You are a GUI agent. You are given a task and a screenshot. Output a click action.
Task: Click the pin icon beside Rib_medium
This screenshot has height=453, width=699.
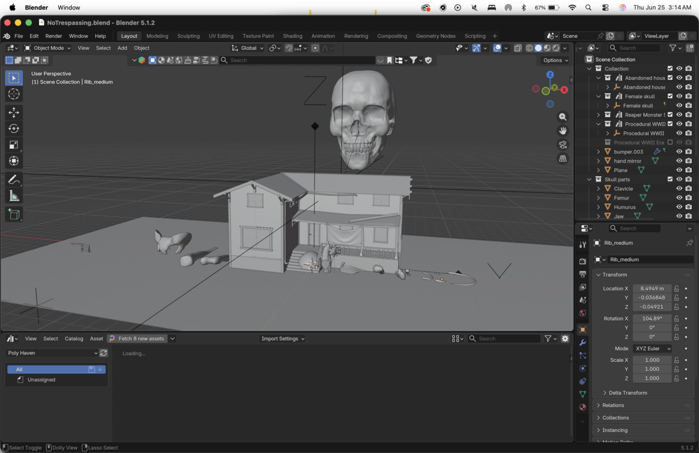[x=689, y=243]
